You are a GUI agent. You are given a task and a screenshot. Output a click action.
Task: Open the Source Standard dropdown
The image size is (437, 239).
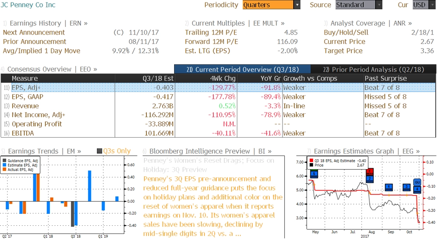click(358, 5)
